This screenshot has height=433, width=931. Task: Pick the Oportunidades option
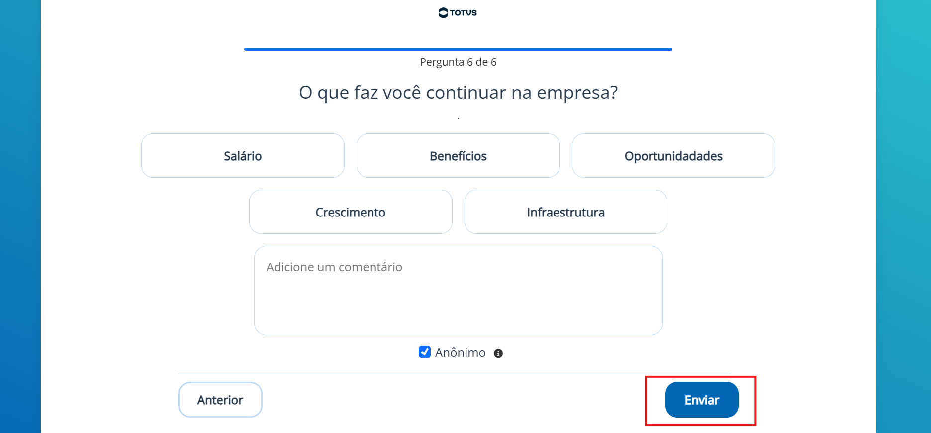[x=673, y=156]
